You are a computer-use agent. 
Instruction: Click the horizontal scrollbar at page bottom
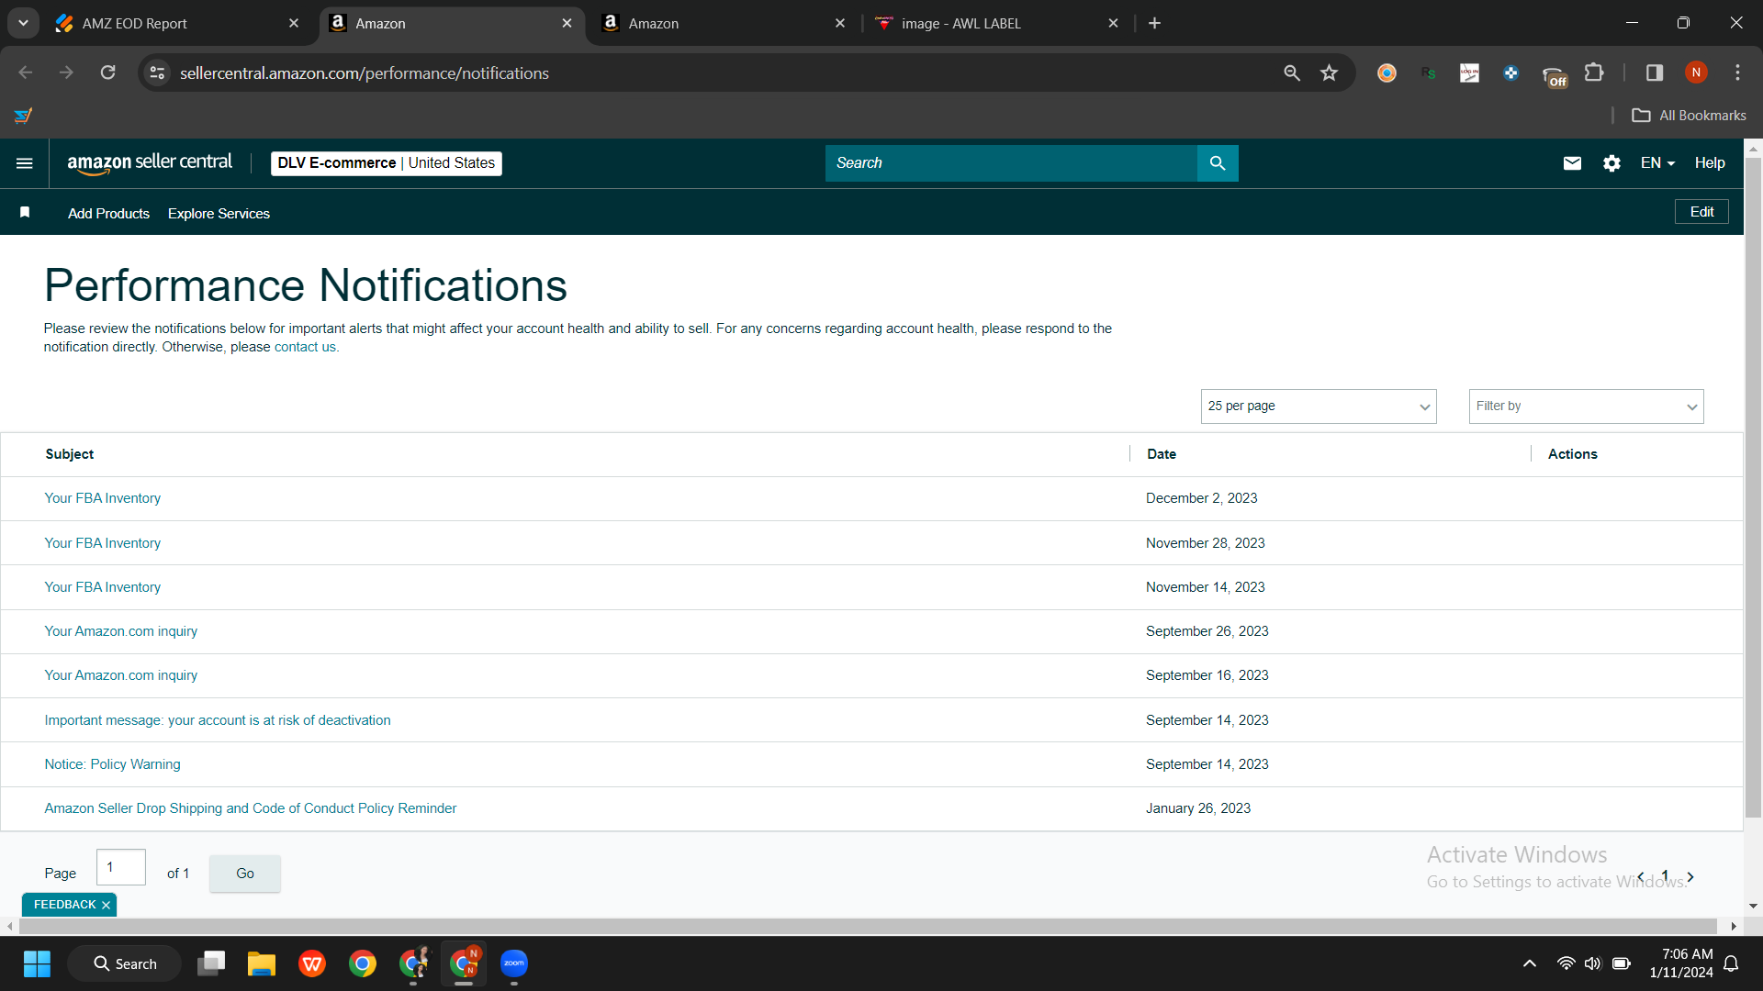pyautogui.click(x=866, y=927)
